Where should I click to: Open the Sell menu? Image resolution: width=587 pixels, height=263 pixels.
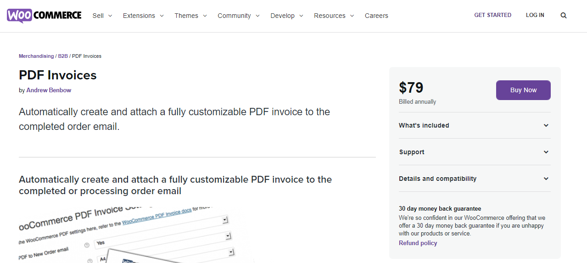pos(102,16)
